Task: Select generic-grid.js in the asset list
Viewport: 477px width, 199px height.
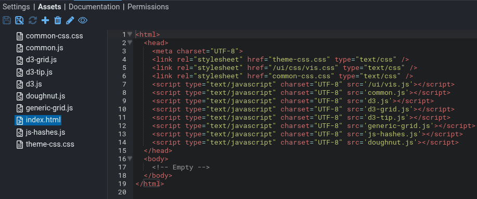Action: tap(49, 108)
